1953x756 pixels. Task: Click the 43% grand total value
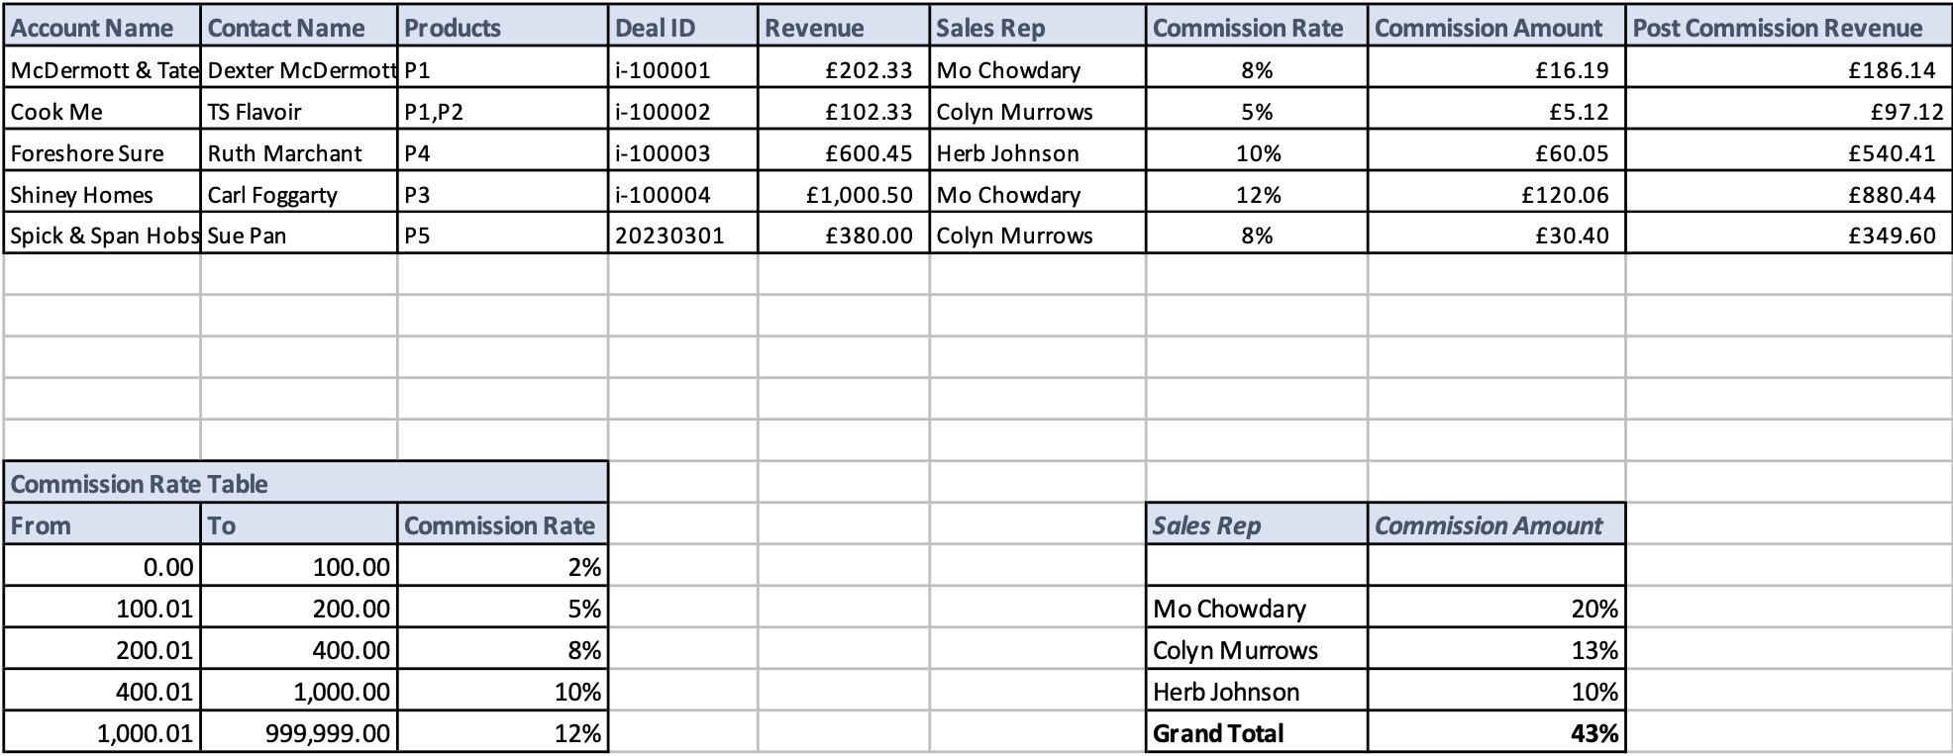[x=1495, y=733]
